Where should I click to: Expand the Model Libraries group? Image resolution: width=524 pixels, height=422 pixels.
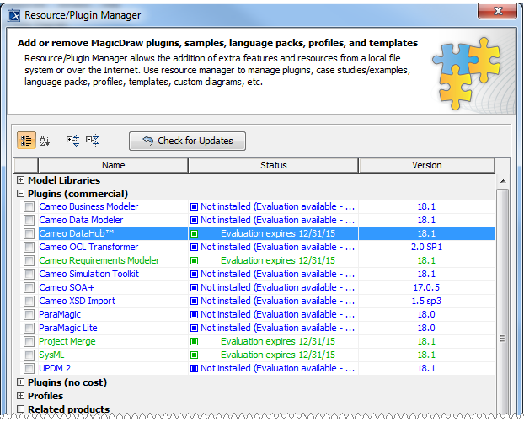tap(21, 180)
